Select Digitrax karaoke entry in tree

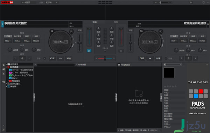click(x=21, y=75)
